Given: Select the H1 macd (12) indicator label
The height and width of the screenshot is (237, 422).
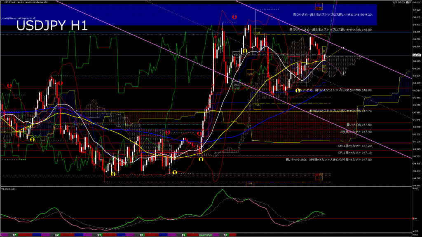Looking at the screenshot, I should tap(8, 189).
